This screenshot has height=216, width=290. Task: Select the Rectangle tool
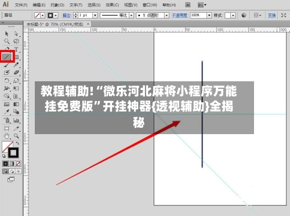[17, 57]
